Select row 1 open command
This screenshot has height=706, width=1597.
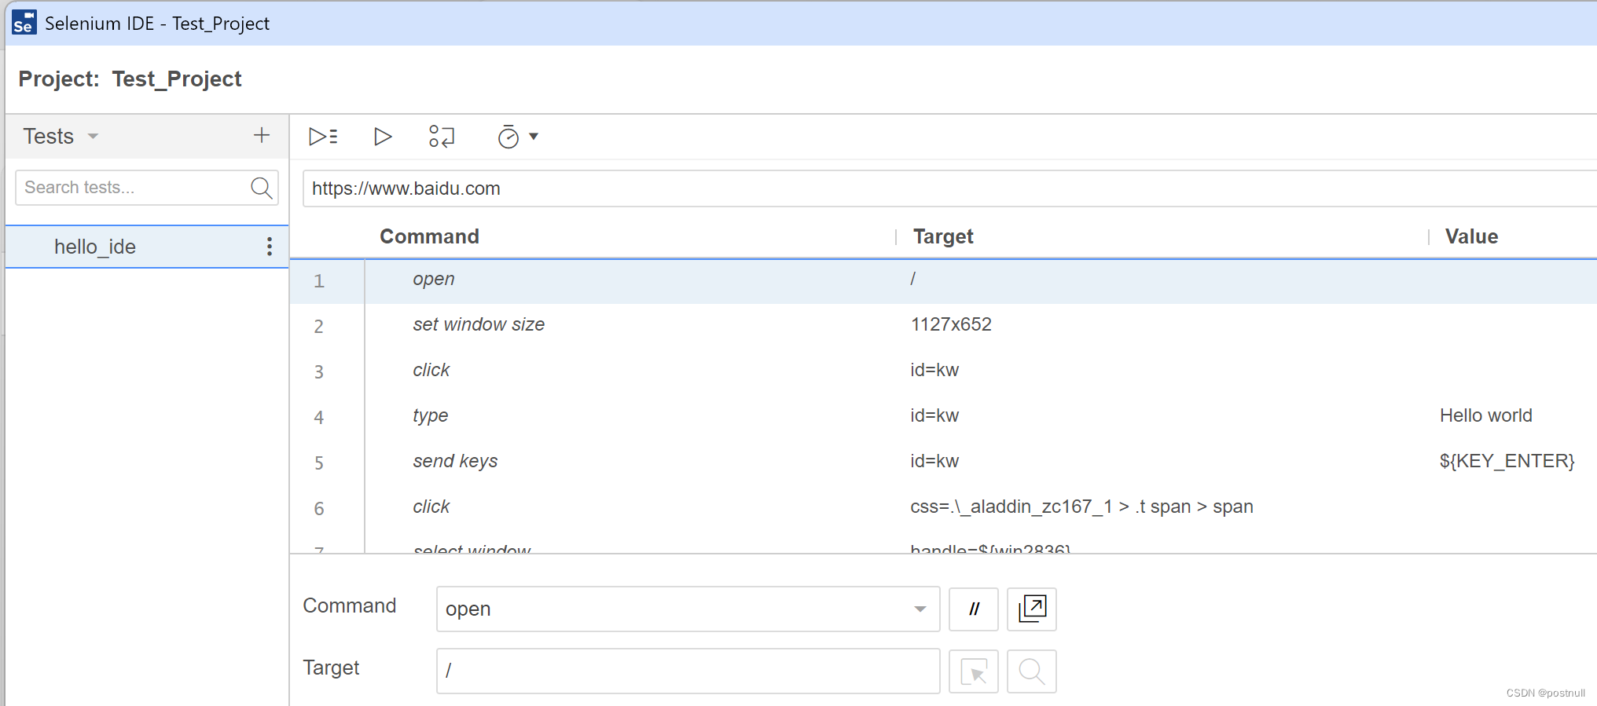point(943,280)
